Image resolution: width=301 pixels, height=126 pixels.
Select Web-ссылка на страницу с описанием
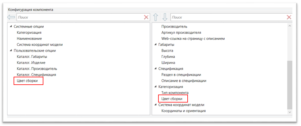point(193,39)
